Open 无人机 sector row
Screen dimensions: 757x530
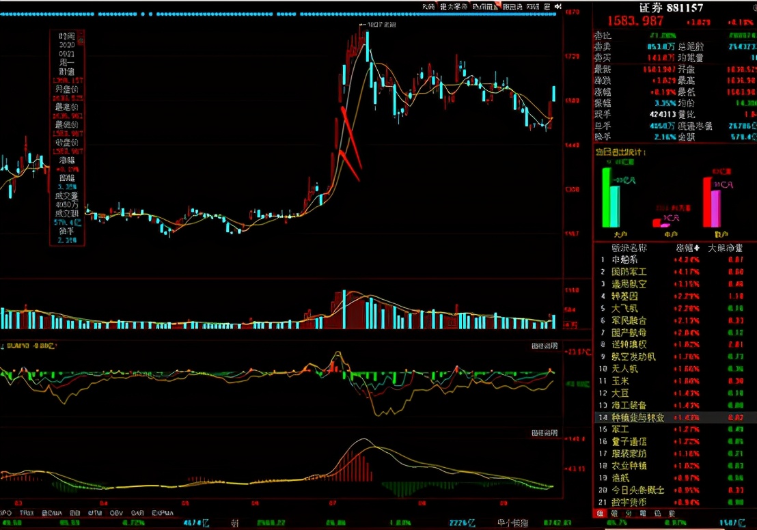click(676, 369)
